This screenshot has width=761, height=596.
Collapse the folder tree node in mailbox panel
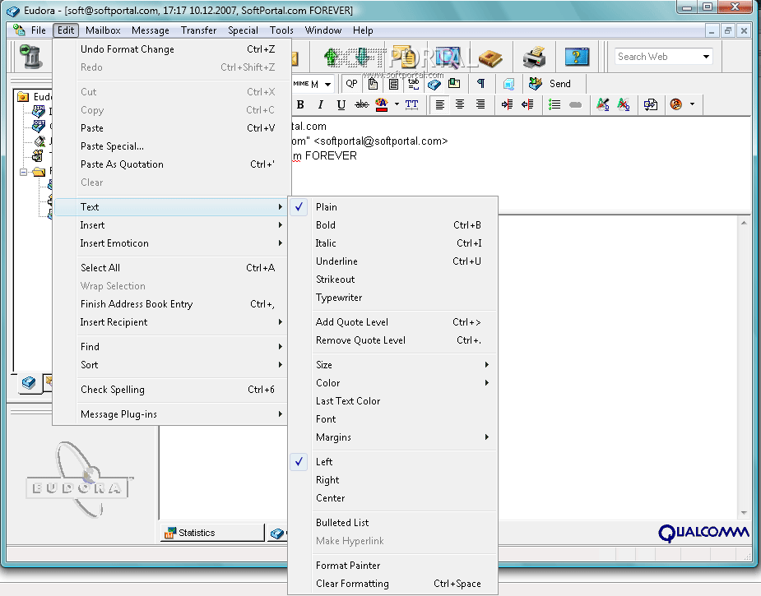coord(25,172)
